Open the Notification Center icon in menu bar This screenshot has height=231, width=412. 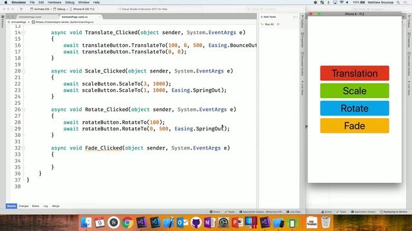[x=406, y=3]
